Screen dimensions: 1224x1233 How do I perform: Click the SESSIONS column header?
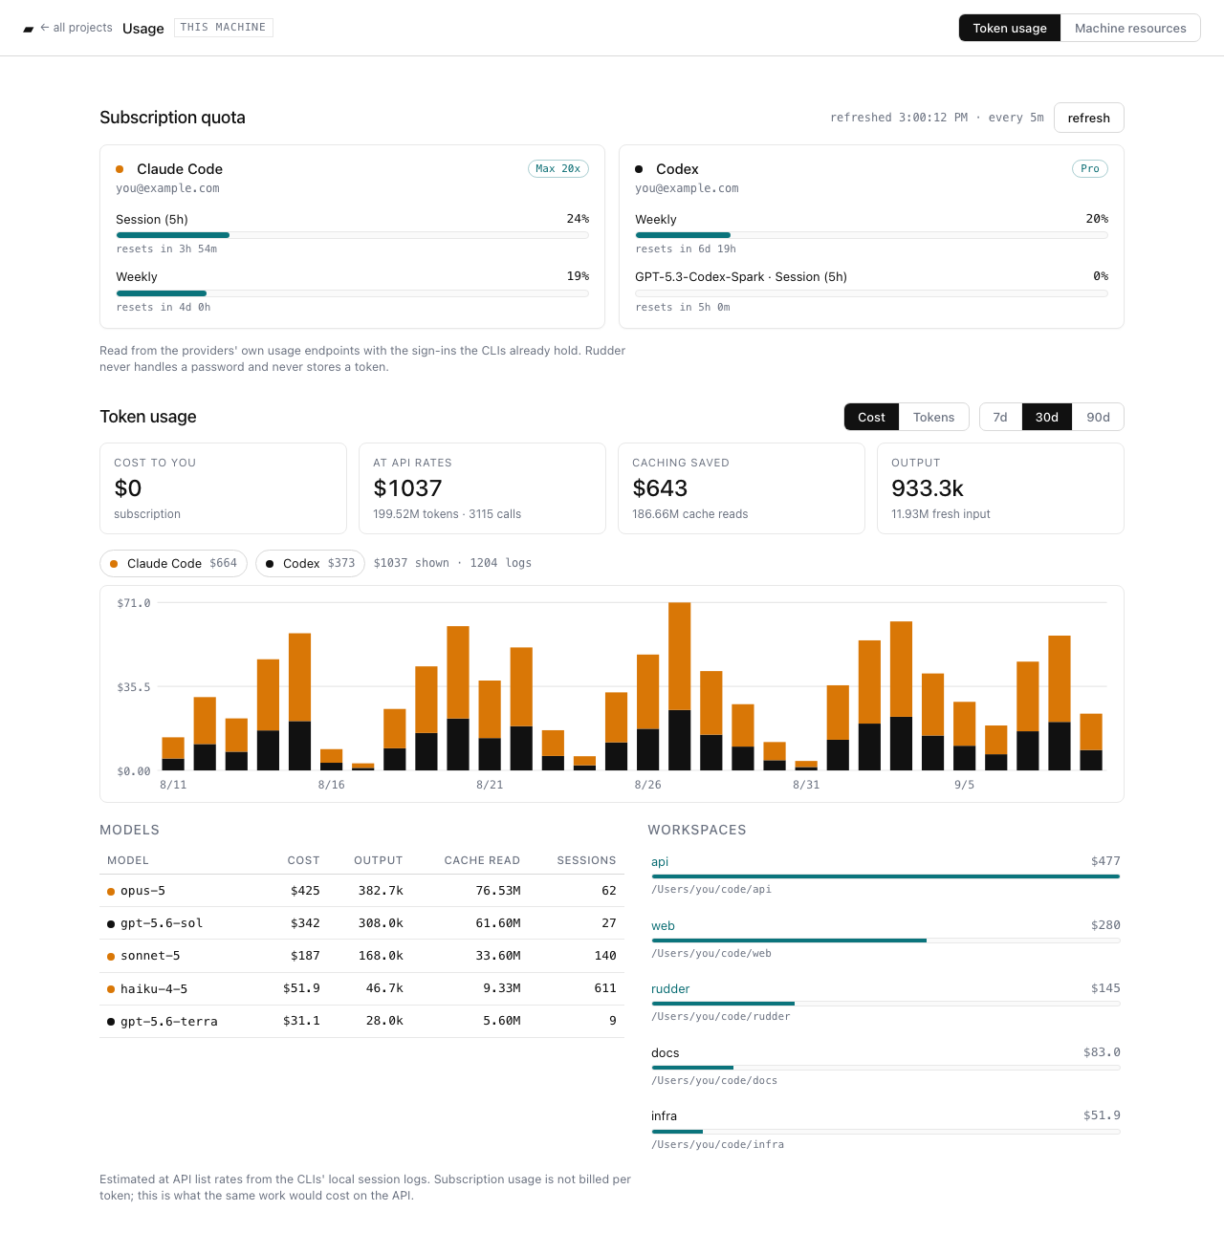pos(586,860)
